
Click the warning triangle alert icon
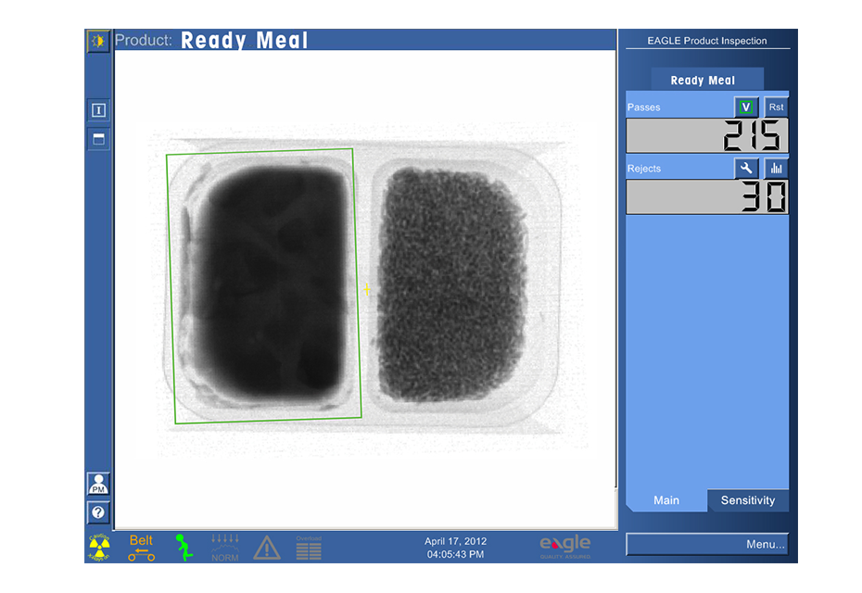(x=267, y=547)
